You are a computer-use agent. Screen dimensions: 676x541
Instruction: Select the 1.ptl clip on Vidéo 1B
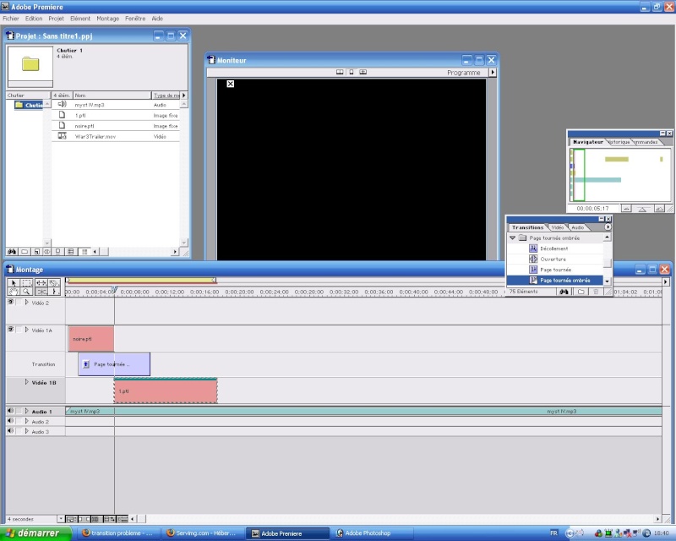[x=166, y=391]
